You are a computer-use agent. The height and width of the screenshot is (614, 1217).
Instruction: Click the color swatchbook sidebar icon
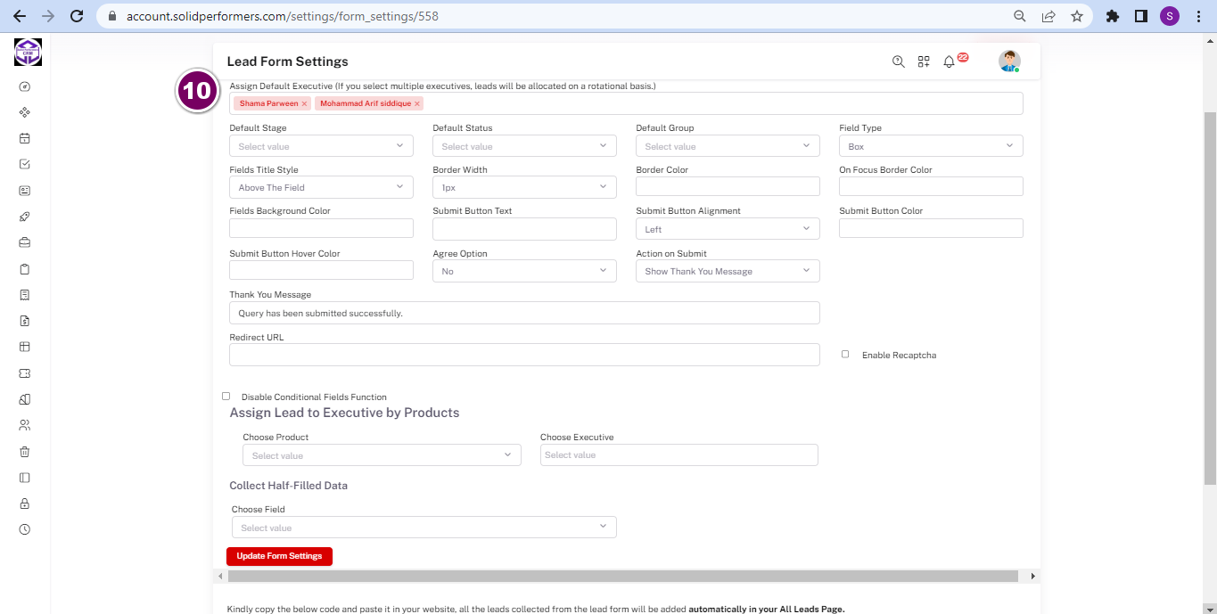pyautogui.click(x=25, y=399)
